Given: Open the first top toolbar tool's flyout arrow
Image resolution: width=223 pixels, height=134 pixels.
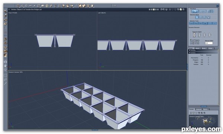Looking at the screenshot, I should [19, 7].
